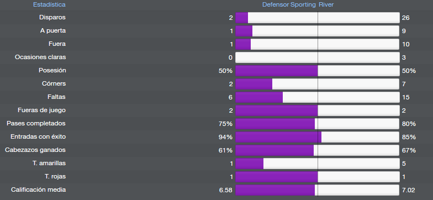Click the Pases completados purple bar
433x200 pixels.
pos(275,124)
